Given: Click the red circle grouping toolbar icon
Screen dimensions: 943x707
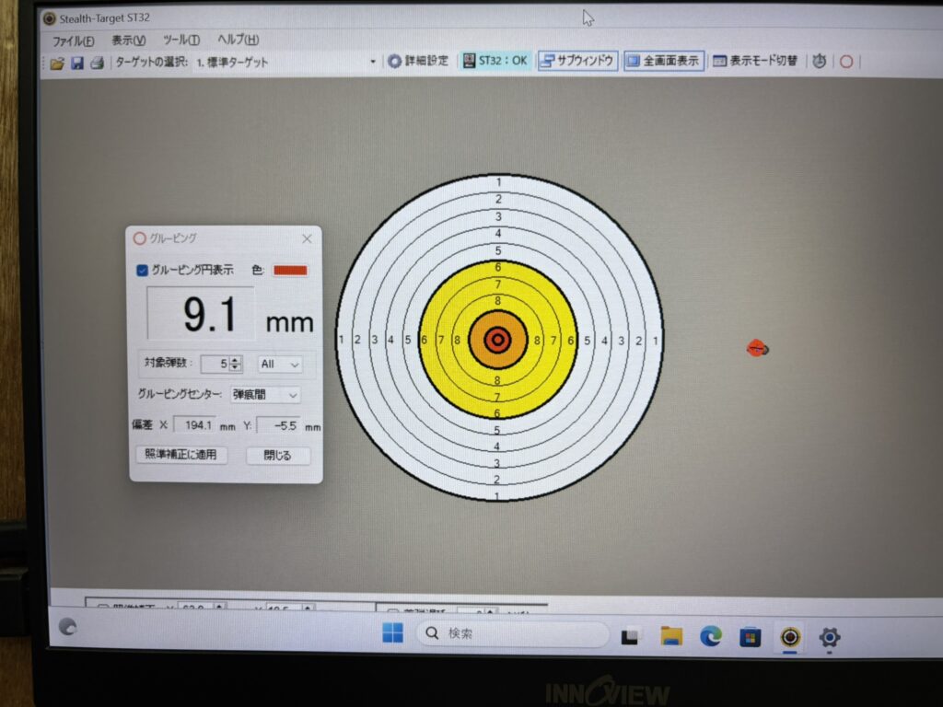Looking at the screenshot, I should point(845,62).
